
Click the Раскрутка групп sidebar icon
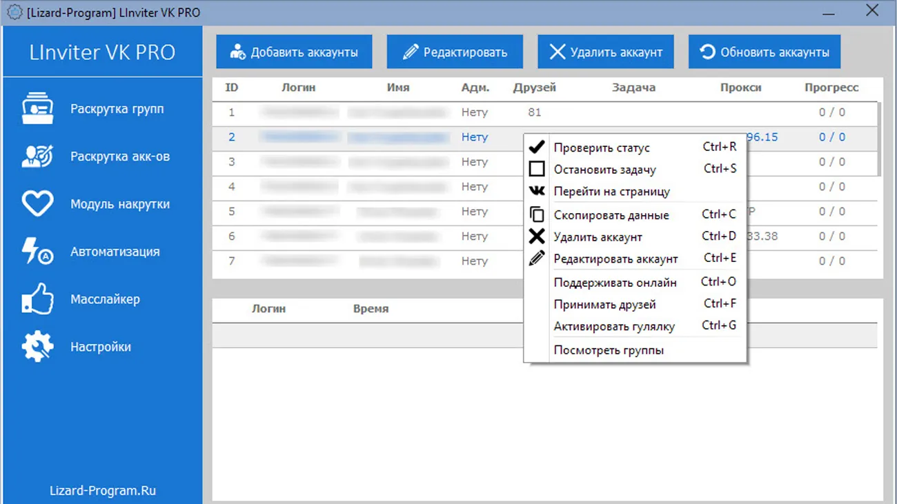tap(37, 109)
